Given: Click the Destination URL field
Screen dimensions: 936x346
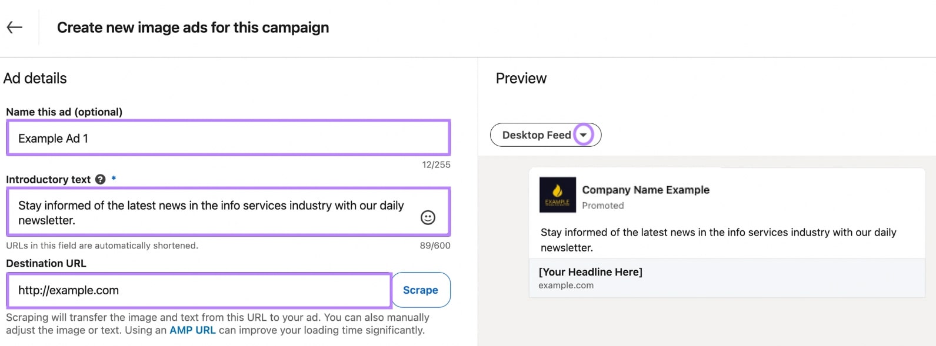Looking at the screenshot, I should 198,290.
